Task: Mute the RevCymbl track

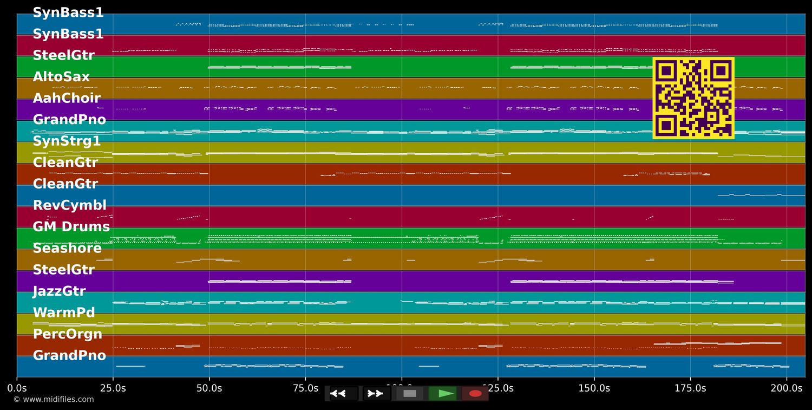Action: 70,205
